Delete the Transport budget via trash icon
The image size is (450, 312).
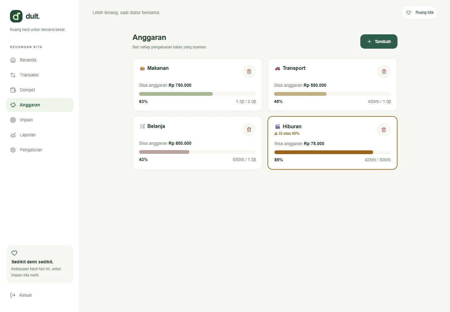(384, 71)
